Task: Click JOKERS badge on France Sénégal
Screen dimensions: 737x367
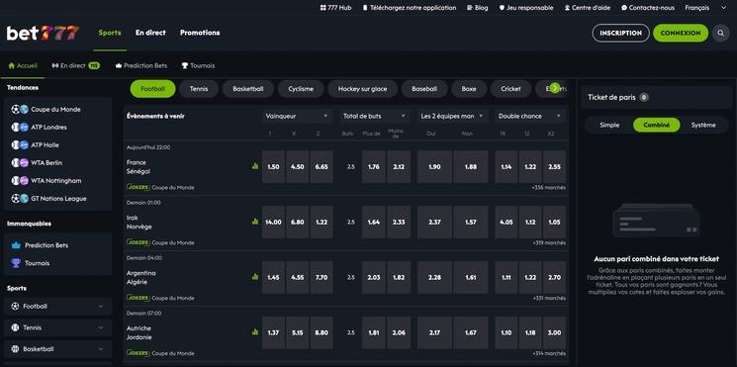Action: click(x=138, y=188)
